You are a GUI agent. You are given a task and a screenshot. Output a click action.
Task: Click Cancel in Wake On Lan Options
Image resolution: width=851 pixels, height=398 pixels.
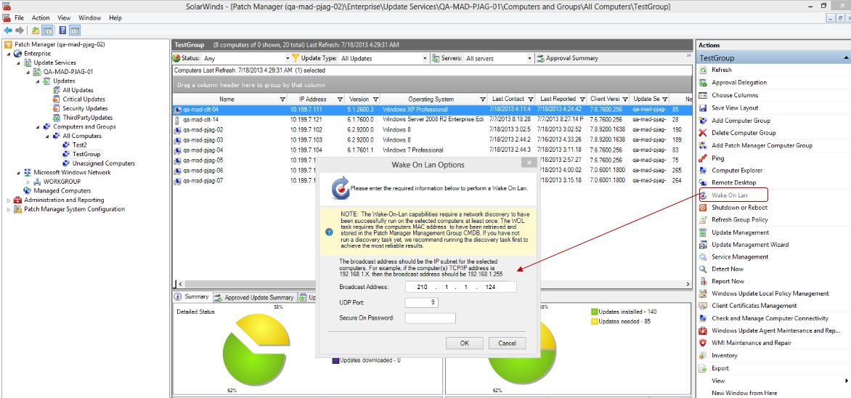[x=507, y=343]
